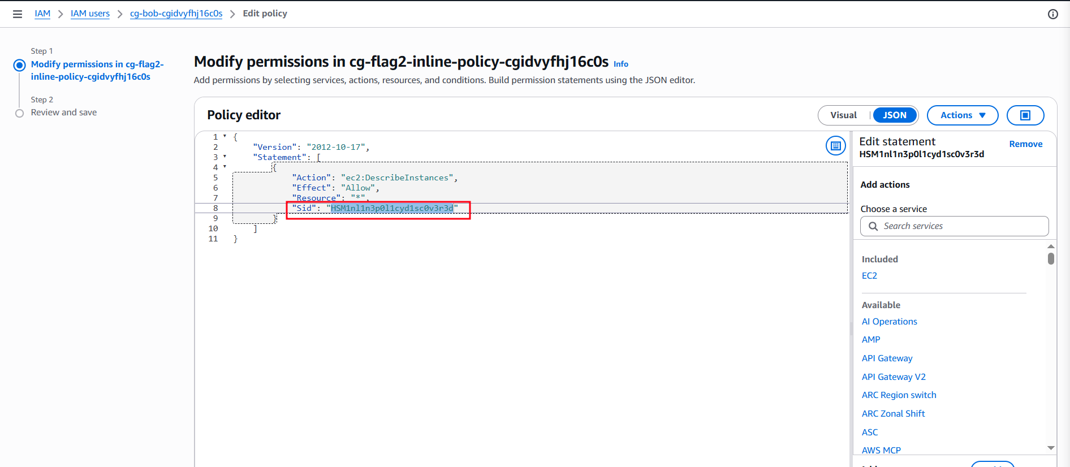Collapse the fold arrow on line 4
This screenshot has height=467, width=1070.
click(225, 167)
